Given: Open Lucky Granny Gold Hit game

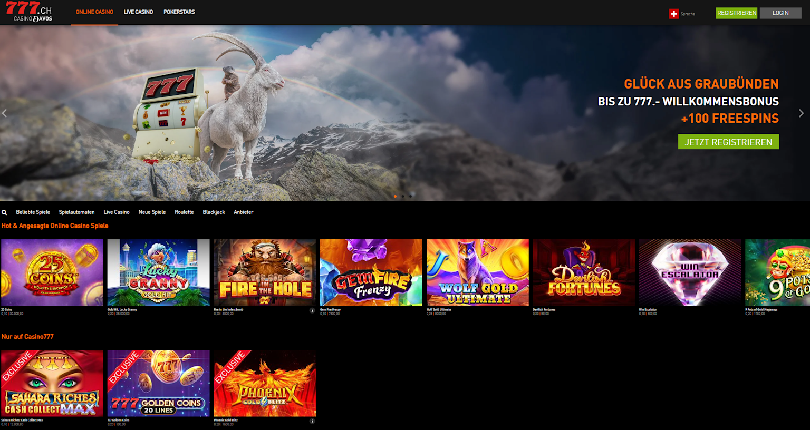Looking at the screenshot, I should [158, 272].
